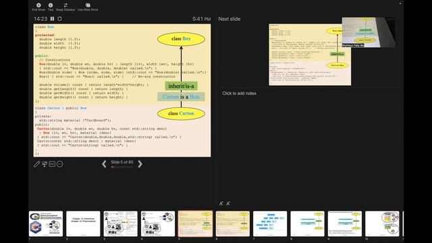The image size is (432, 243).
Task: Decrease notes font size
Action: pyautogui.click(x=228, y=203)
